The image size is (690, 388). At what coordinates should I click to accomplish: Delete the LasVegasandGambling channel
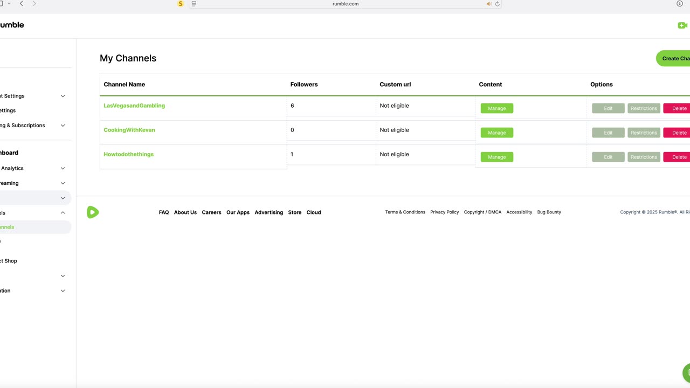click(x=677, y=108)
